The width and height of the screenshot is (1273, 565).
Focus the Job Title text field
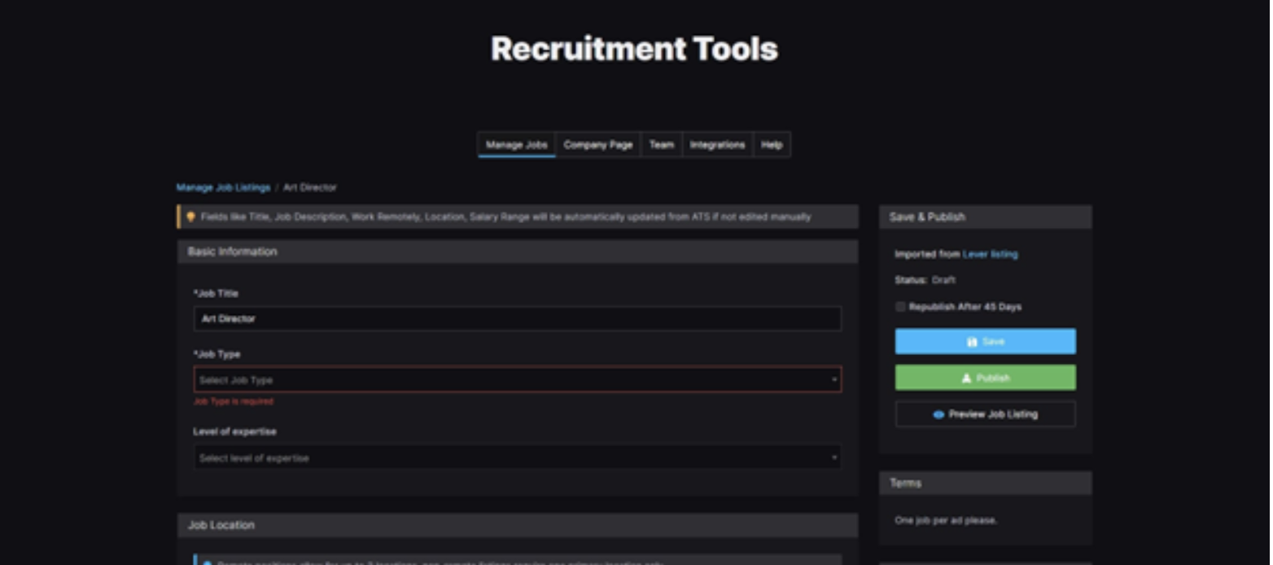[x=517, y=319]
